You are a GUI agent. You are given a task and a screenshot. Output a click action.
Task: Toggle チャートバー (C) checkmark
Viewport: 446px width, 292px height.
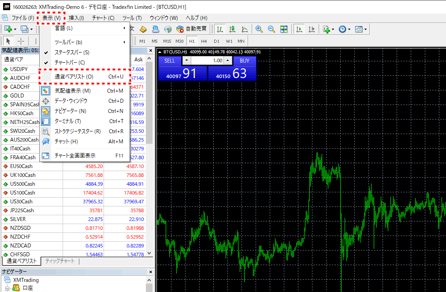(x=85, y=63)
